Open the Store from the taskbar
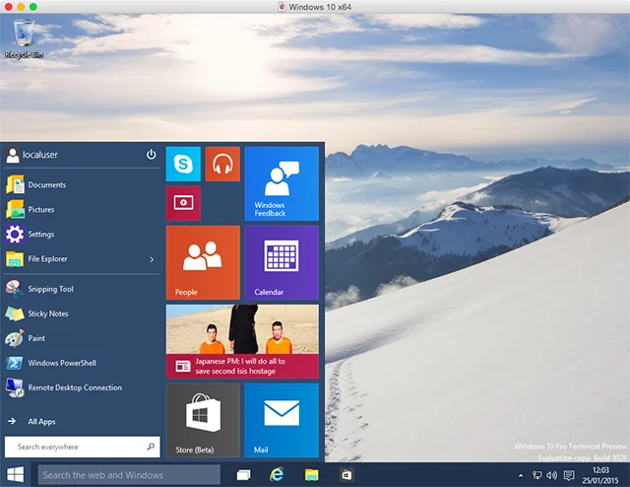Screen dimensions: 630x487 click(346, 475)
